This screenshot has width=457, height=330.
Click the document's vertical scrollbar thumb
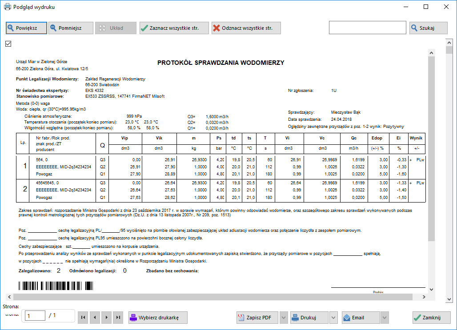coord(431,148)
